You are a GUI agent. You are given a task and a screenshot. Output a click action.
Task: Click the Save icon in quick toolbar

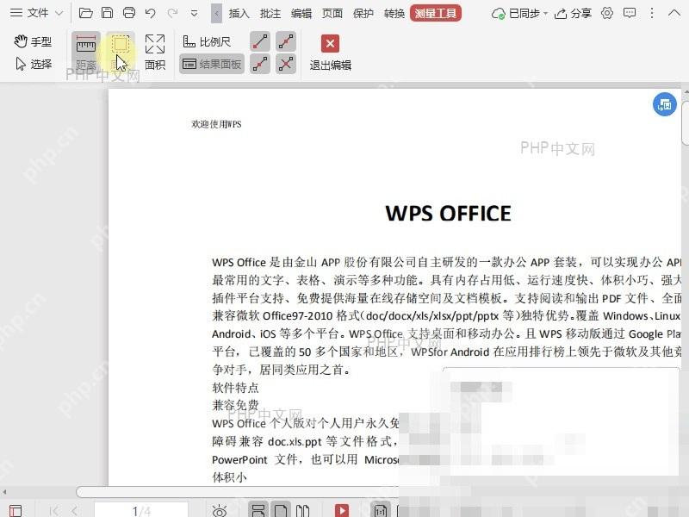[x=107, y=13]
